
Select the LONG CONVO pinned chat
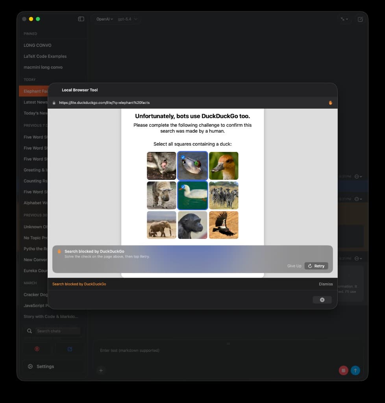coord(37,45)
